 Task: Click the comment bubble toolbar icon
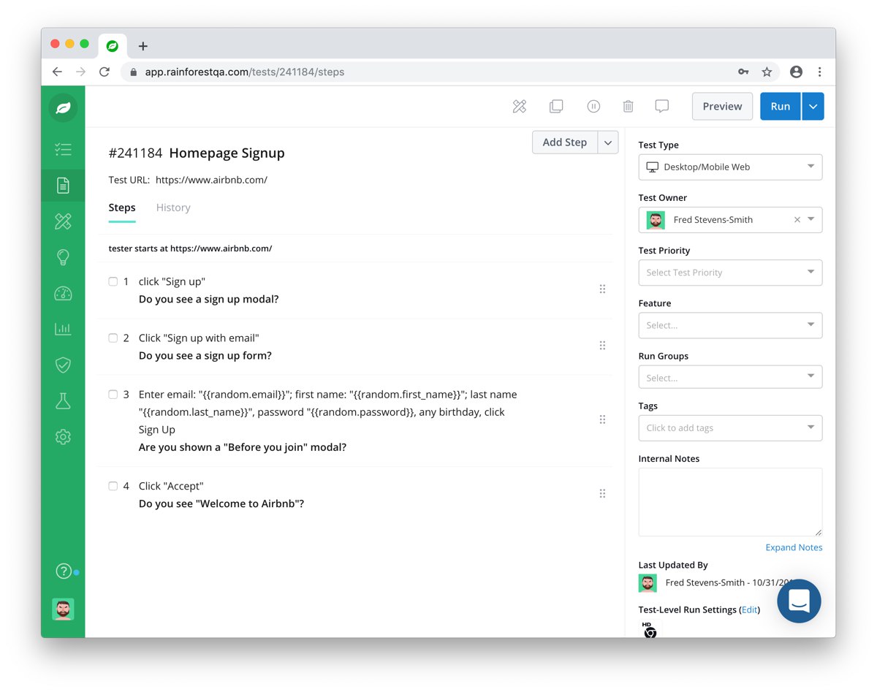tap(662, 107)
